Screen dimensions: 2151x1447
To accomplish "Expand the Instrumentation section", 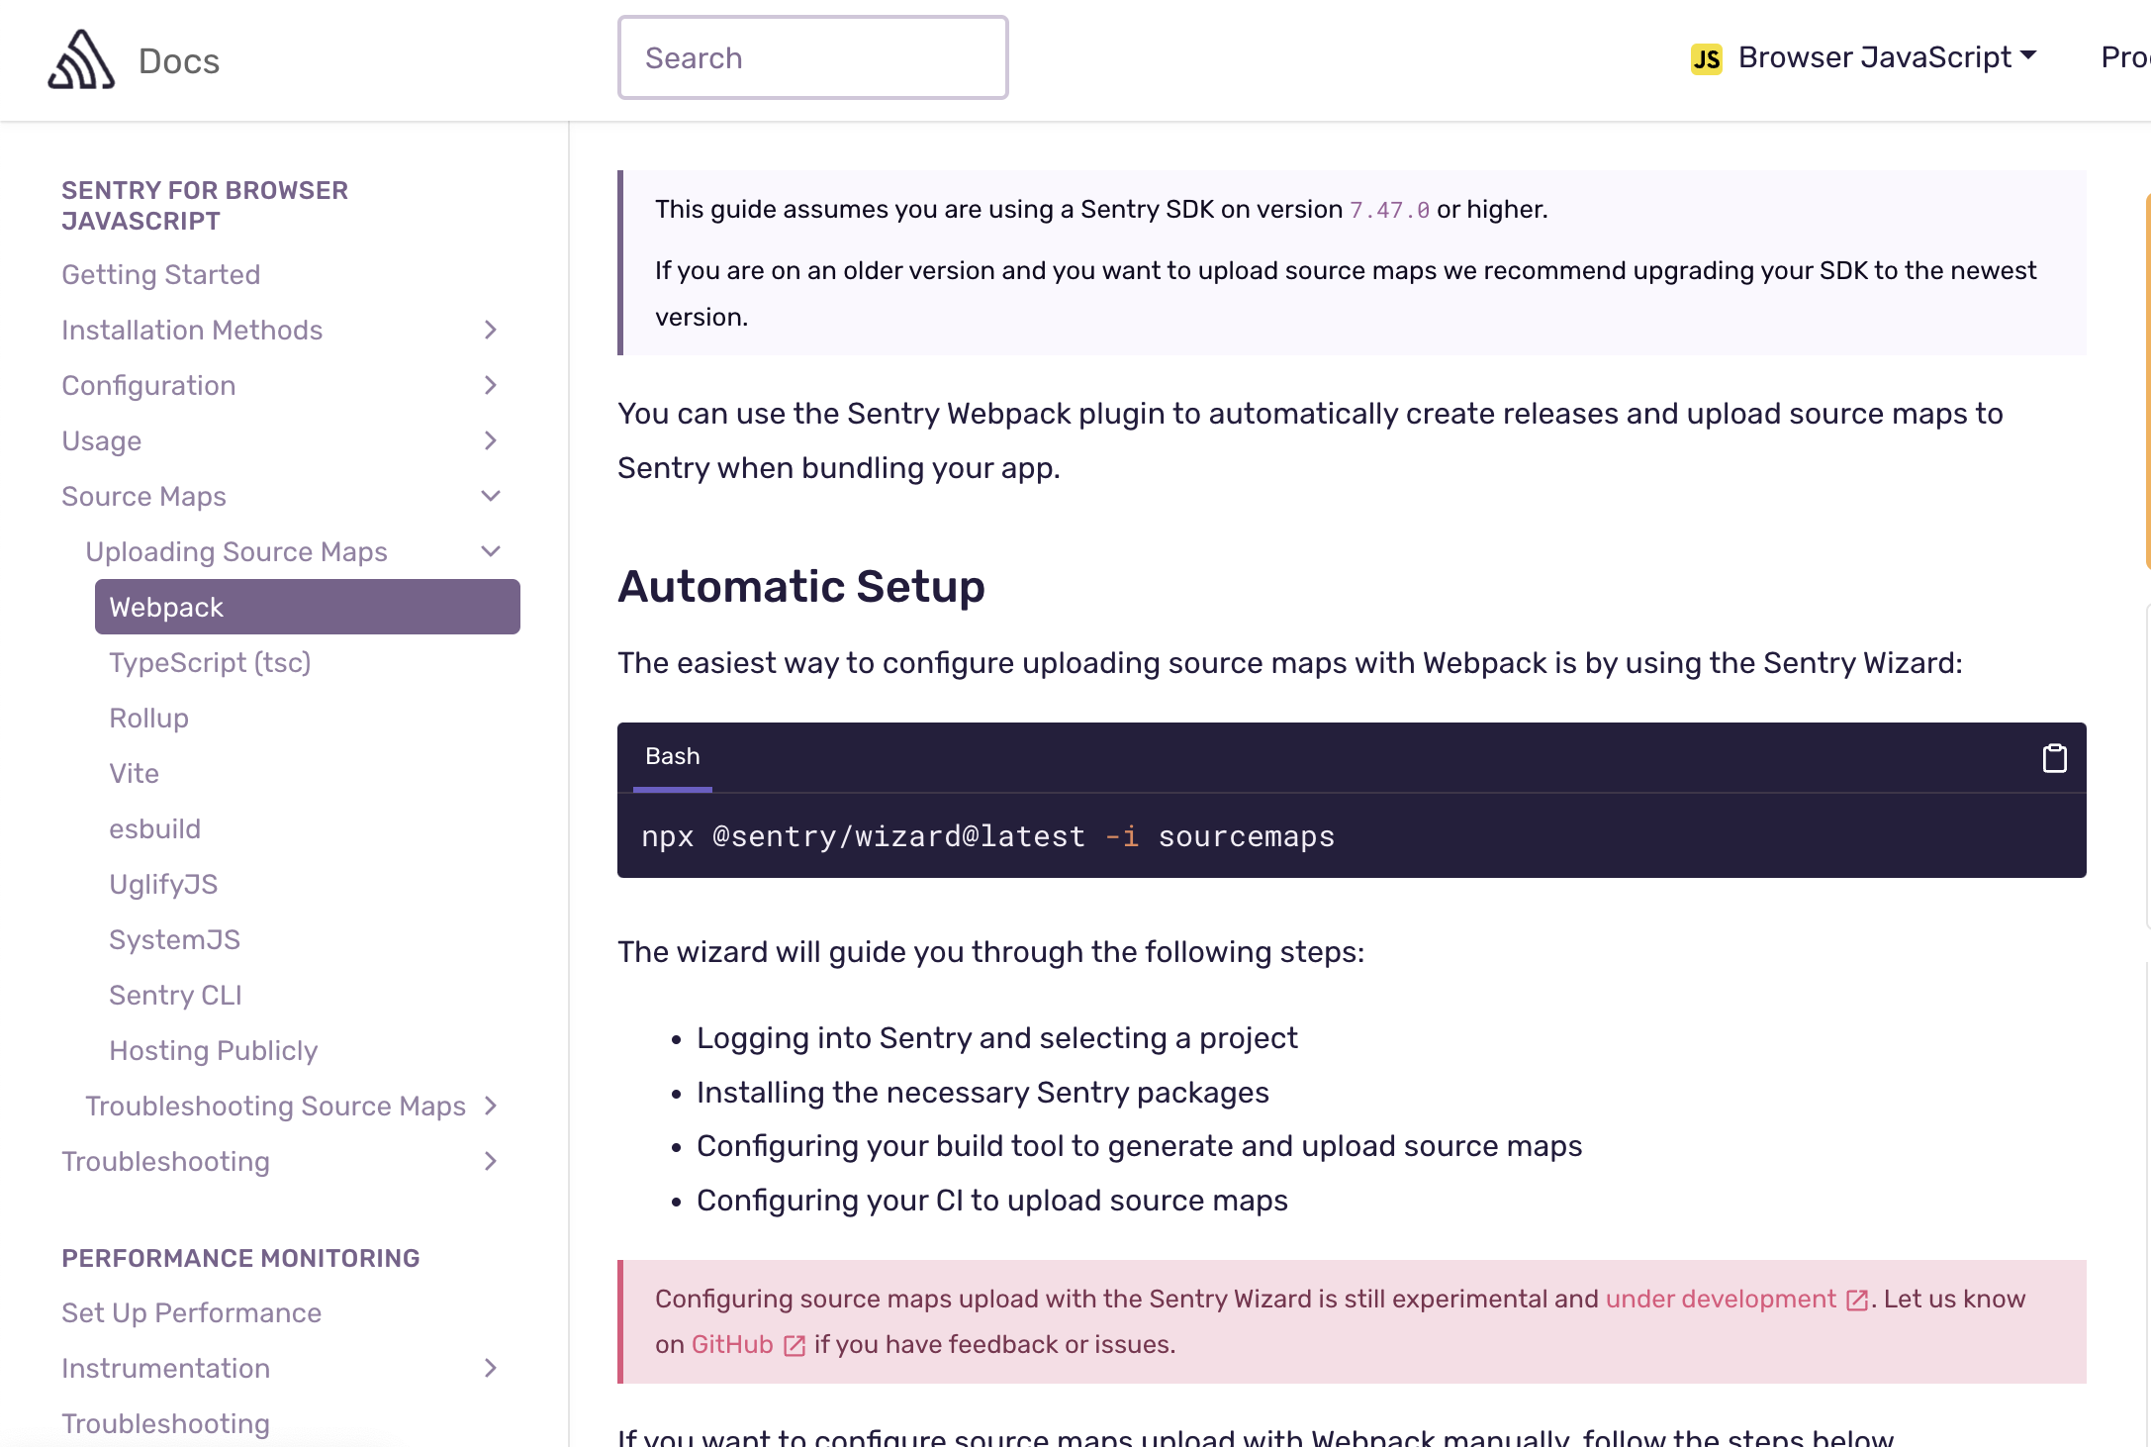I will point(491,1368).
